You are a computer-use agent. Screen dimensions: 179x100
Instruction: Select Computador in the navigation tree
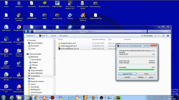pos(35,76)
